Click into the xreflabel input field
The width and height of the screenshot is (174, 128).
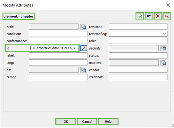[138, 77]
